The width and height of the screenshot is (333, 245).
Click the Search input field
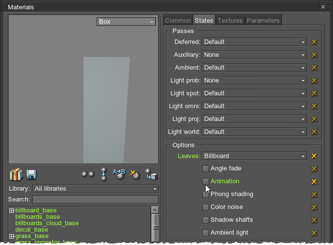95,200
